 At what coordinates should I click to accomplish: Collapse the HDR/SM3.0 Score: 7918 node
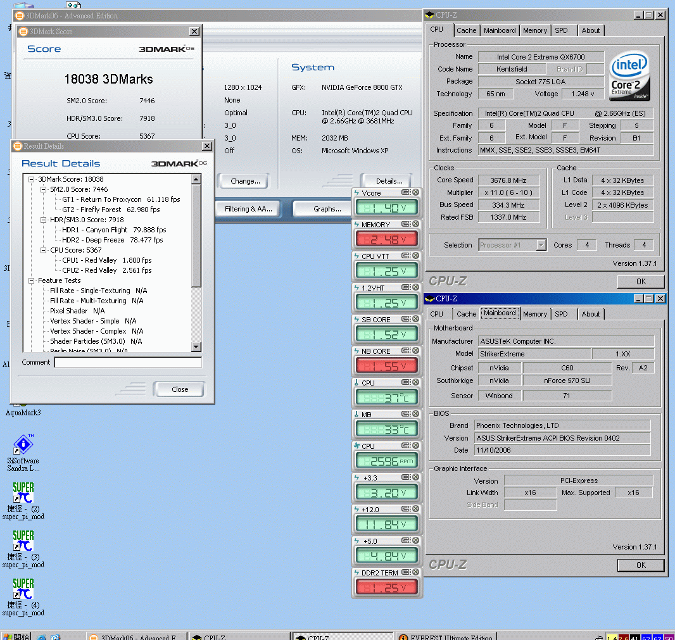tap(44, 220)
